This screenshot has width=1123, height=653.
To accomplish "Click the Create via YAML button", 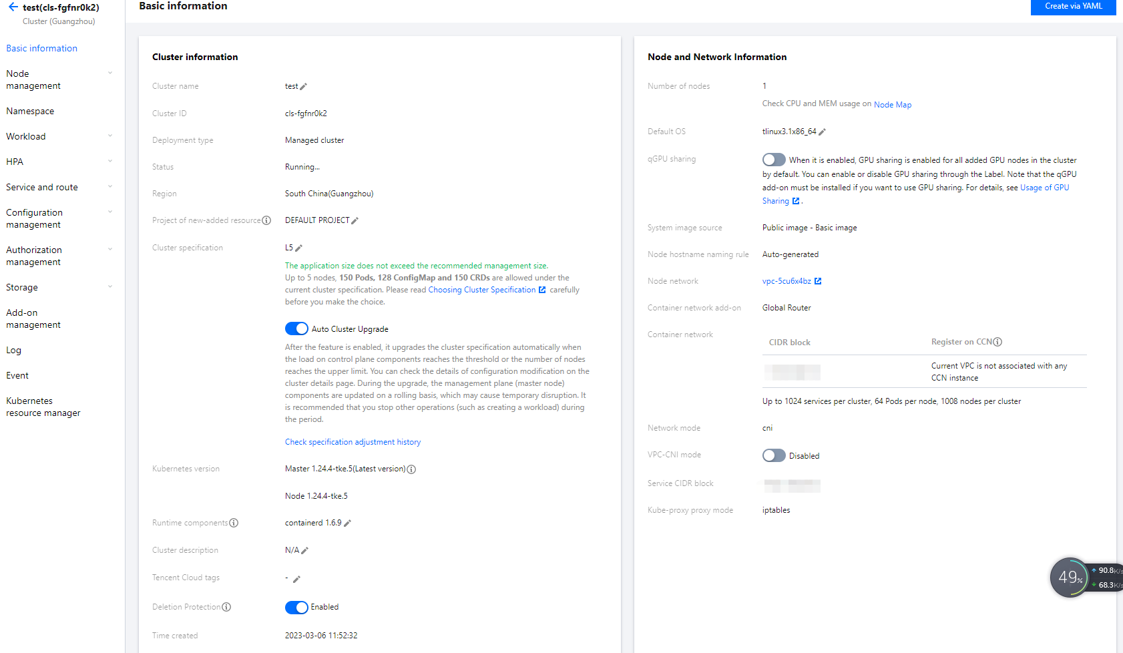I will click(x=1073, y=7).
